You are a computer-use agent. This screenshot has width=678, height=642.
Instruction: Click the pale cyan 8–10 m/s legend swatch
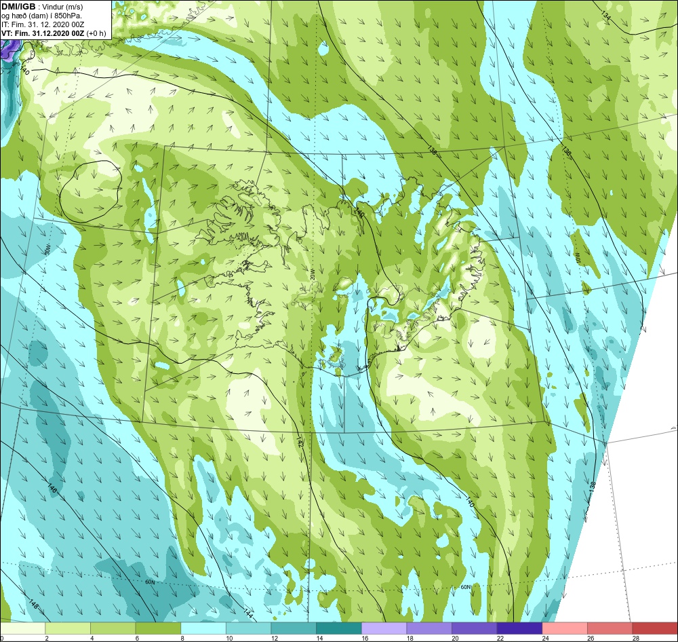[x=203, y=628]
